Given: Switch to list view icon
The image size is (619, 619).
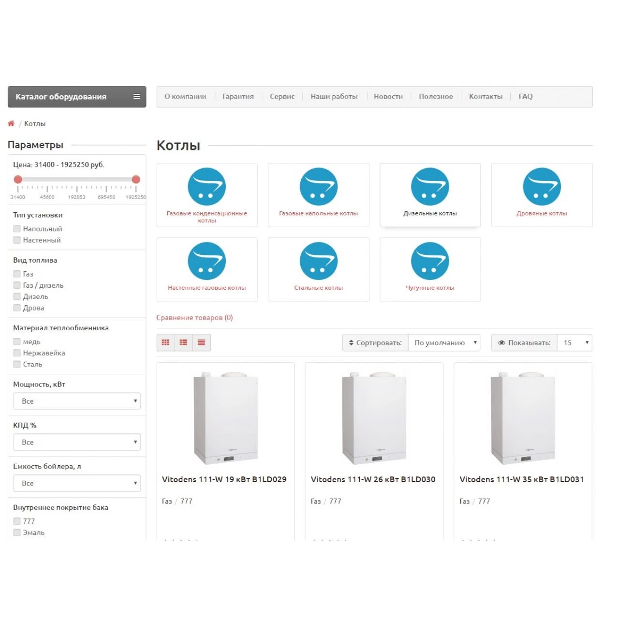Looking at the screenshot, I should [x=183, y=342].
